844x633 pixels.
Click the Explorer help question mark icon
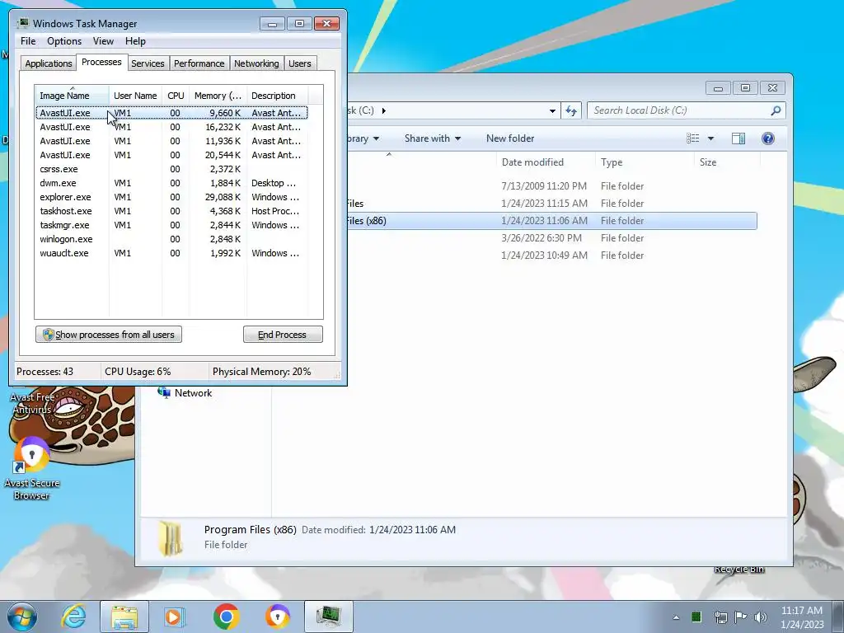768,138
